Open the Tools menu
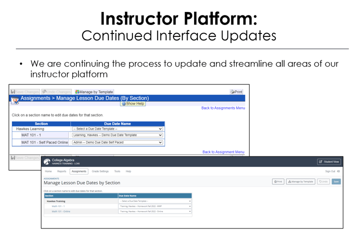 pyautogui.click(x=117, y=171)
